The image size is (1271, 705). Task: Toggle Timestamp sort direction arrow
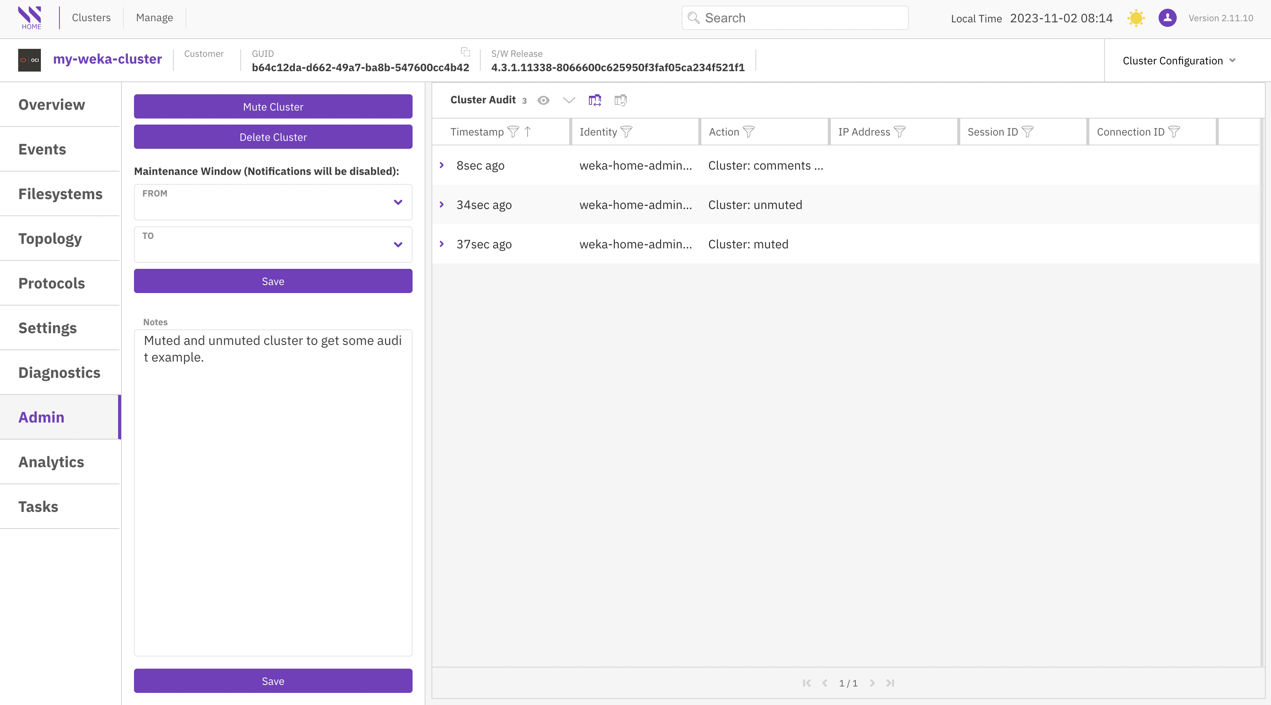(528, 132)
